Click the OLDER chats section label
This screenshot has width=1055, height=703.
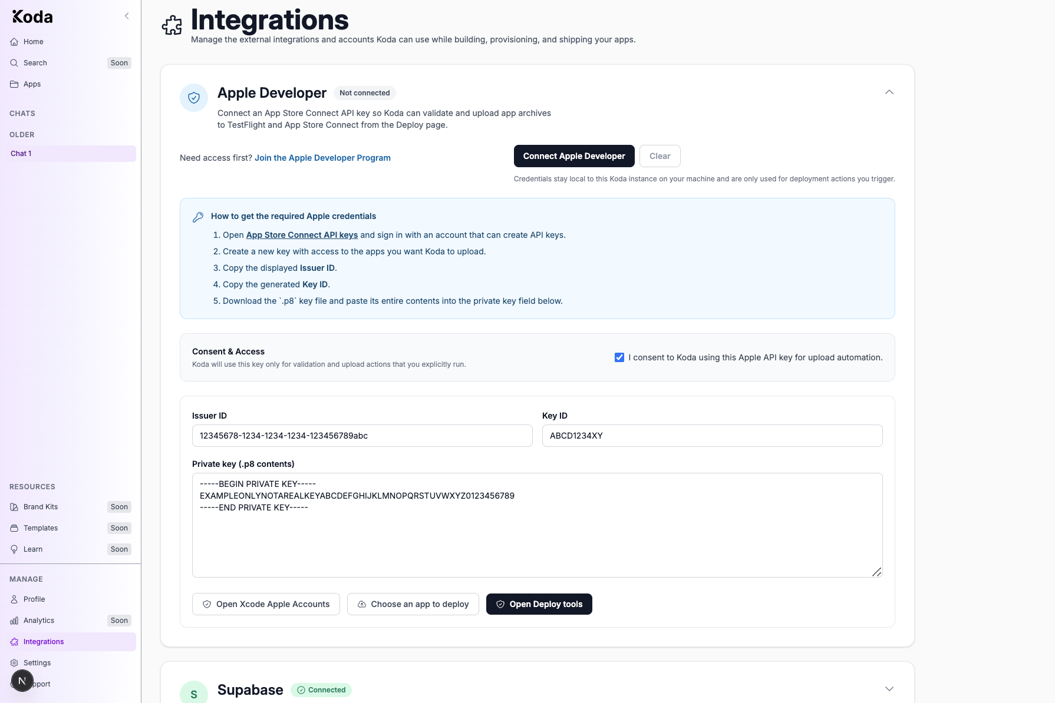click(x=22, y=135)
